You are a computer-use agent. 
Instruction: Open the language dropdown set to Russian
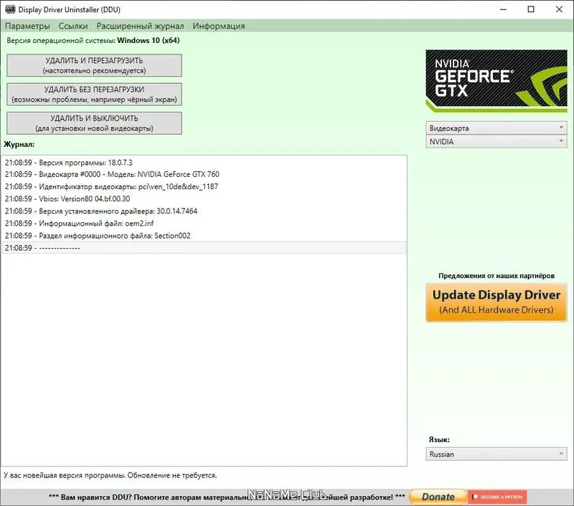tap(496, 454)
